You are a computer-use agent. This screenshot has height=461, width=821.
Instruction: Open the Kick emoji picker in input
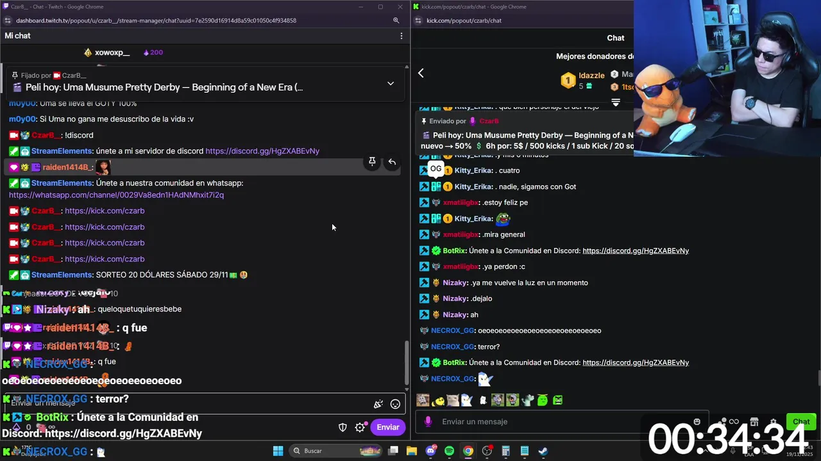[697, 421]
